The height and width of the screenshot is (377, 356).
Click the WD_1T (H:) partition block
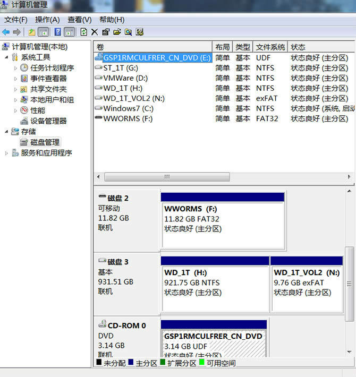(215, 287)
